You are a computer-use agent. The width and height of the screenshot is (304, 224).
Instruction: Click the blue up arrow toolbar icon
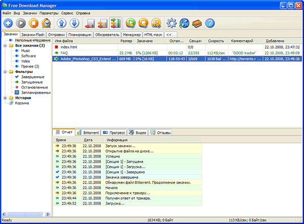pos(61,23)
